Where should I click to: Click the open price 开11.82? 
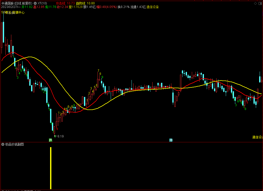click(27, 7)
